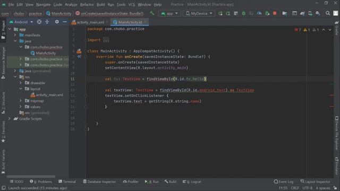Click the 4 spaces indent status widget
340x191 pixels.
[323, 188]
